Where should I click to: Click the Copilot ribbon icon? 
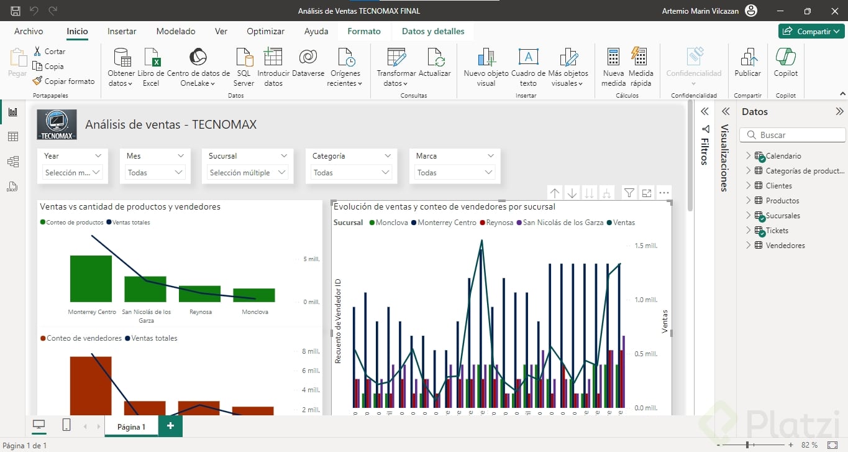pyautogui.click(x=786, y=58)
